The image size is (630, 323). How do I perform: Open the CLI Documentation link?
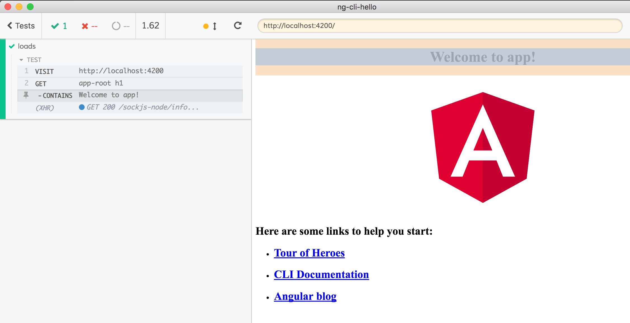321,274
